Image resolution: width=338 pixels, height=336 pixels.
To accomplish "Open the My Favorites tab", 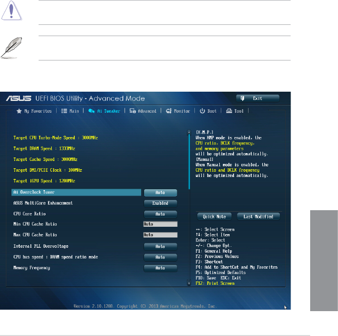I will [34, 111].
